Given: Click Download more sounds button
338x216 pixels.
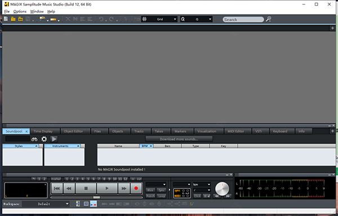Looking at the screenshot, I should click(179, 139).
